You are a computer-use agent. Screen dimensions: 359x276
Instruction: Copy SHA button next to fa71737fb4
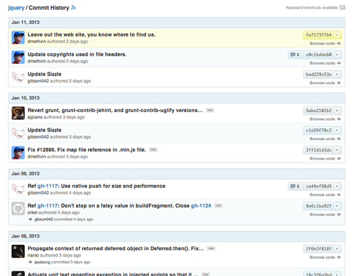pyautogui.click(x=337, y=35)
